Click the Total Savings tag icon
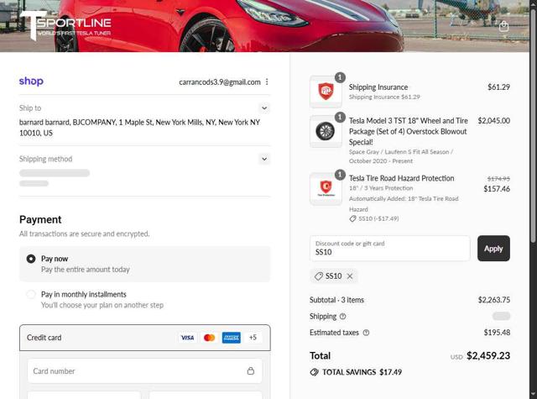This screenshot has height=399, width=537. pos(314,372)
